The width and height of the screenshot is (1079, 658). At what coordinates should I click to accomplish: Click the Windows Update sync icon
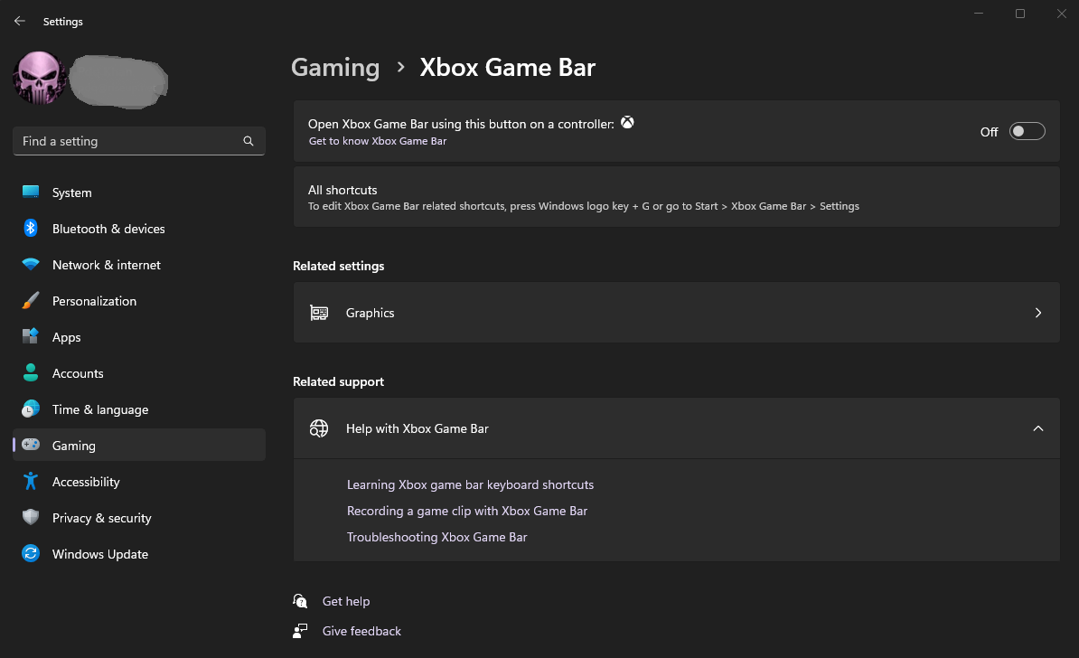click(31, 553)
